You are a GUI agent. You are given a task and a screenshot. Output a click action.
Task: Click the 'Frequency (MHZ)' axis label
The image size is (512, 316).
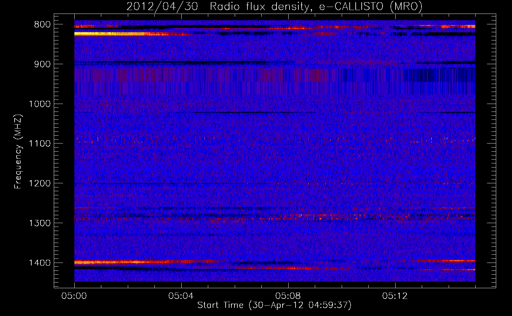click(x=18, y=151)
